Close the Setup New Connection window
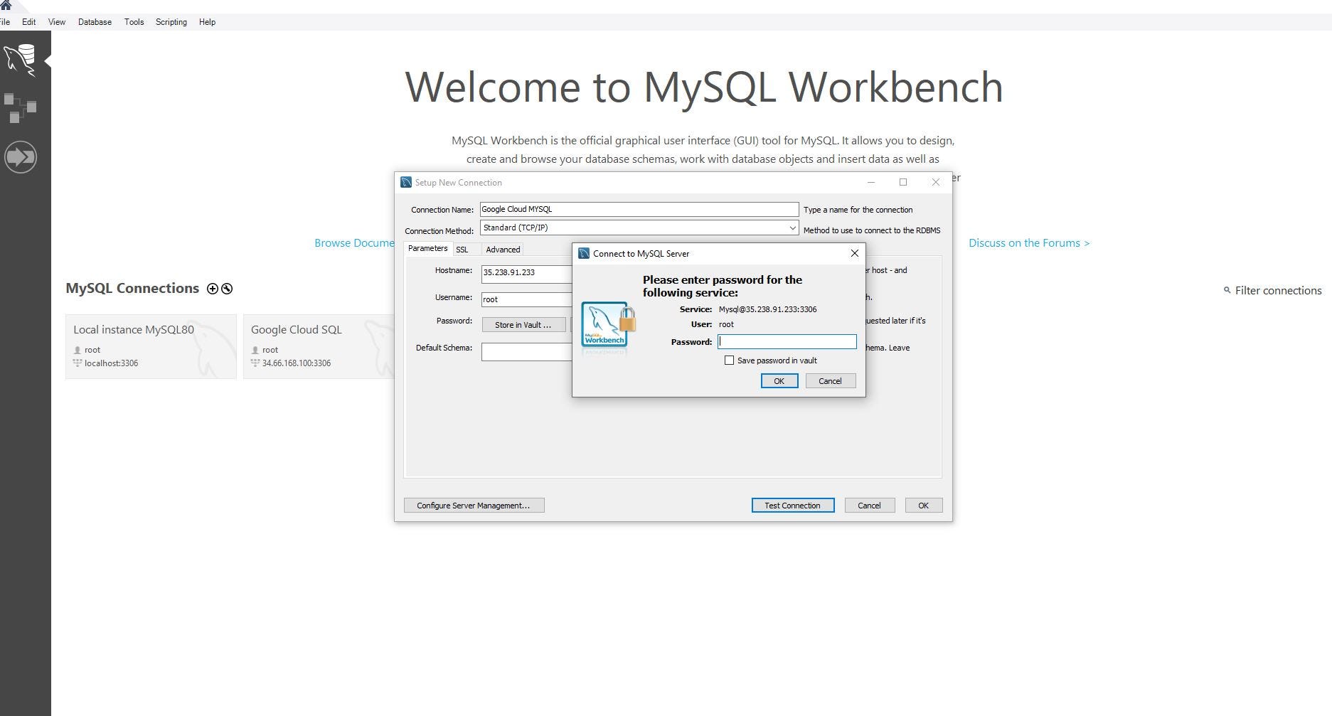Image resolution: width=1332 pixels, height=716 pixels. tap(936, 182)
